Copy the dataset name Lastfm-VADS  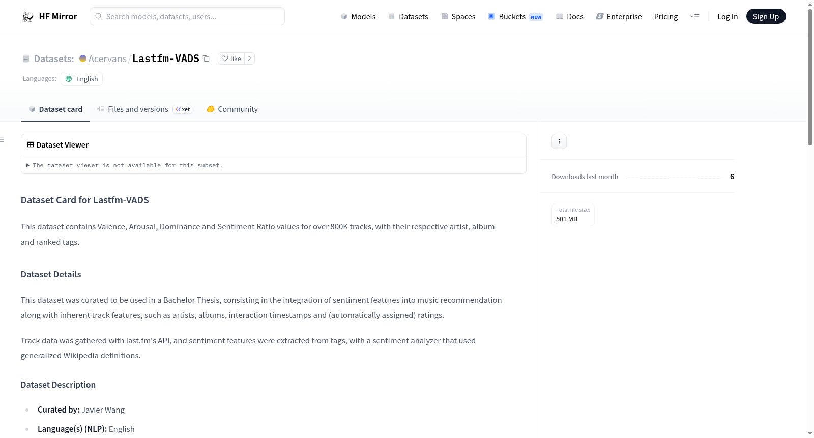pos(206,59)
